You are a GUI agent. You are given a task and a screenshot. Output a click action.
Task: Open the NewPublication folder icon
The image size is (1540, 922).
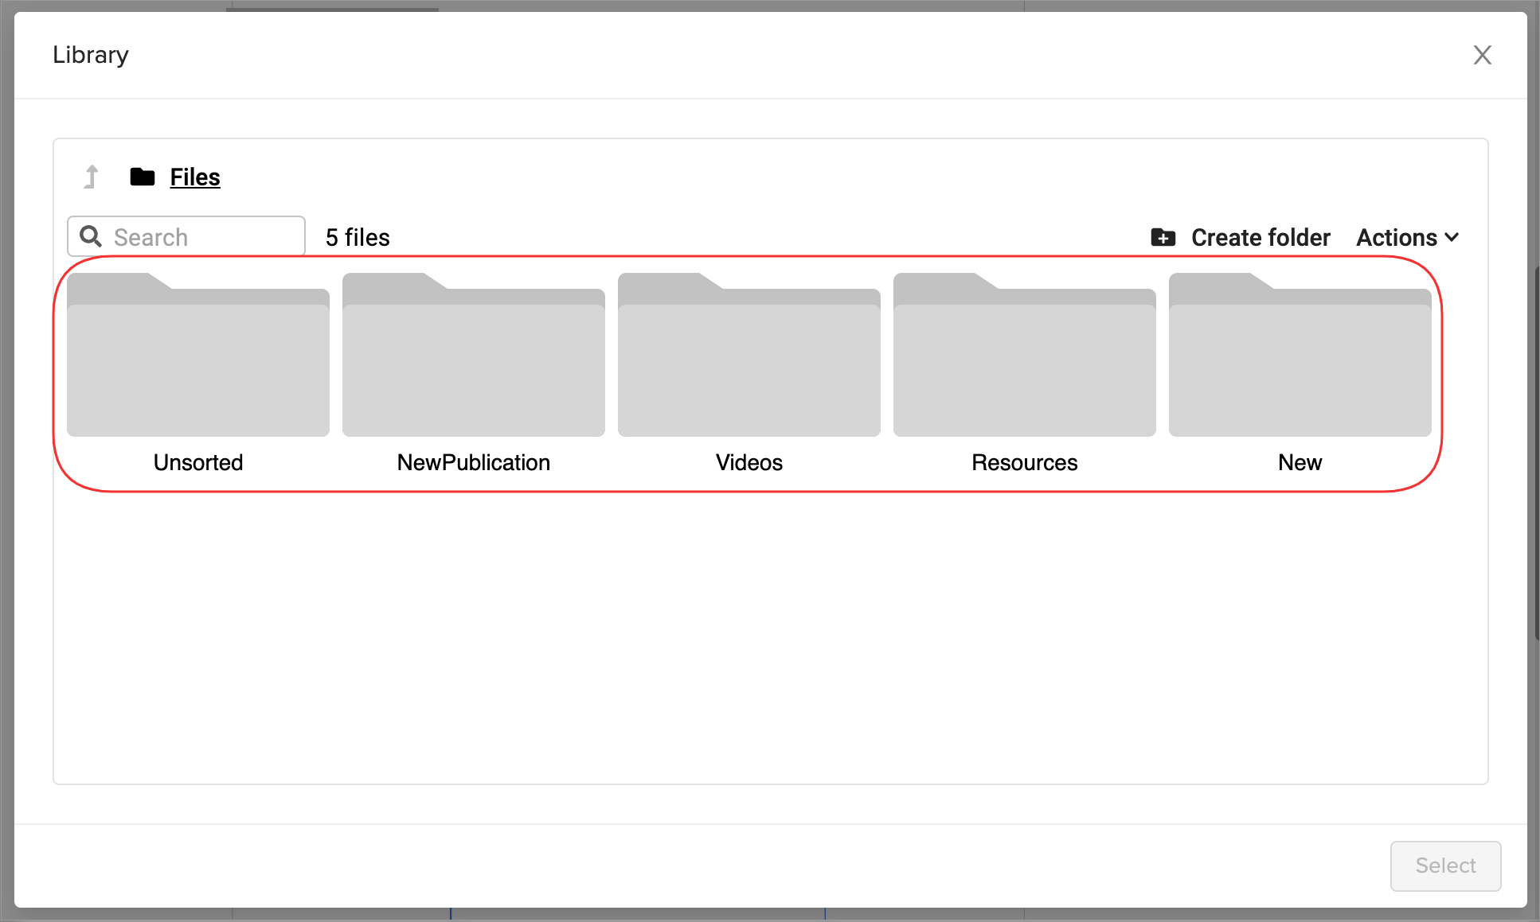474,356
